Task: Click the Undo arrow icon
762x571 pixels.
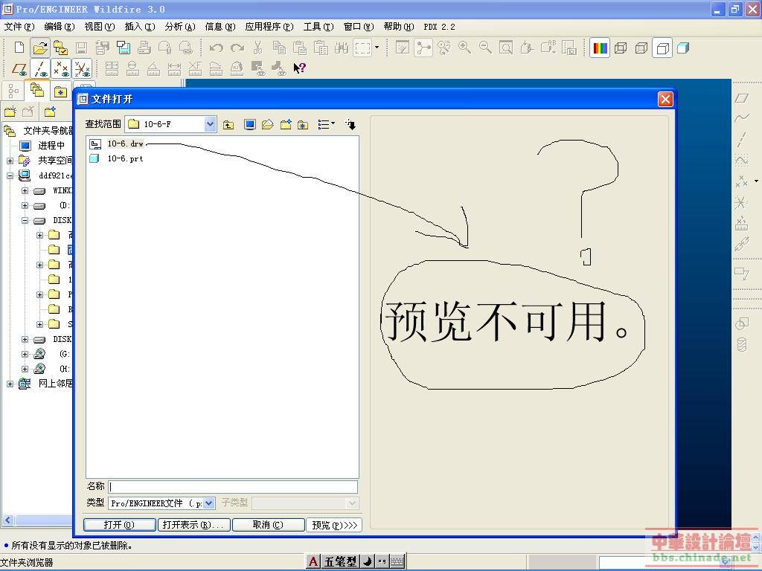Action: coord(217,48)
